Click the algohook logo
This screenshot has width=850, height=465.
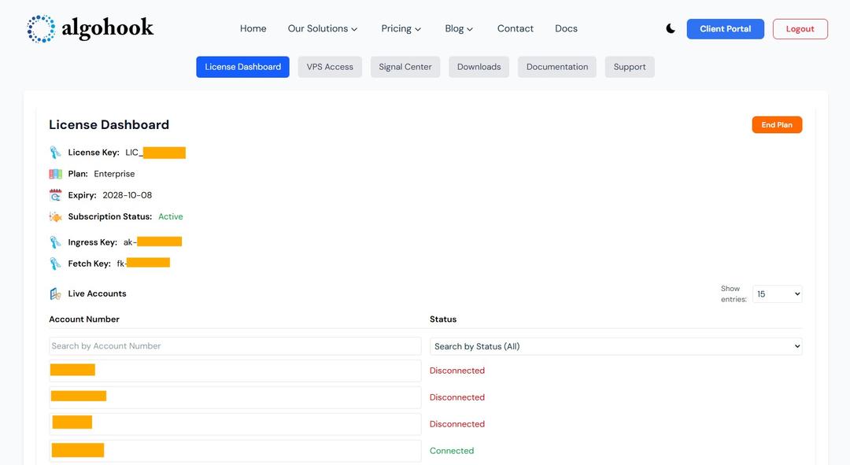point(90,28)
